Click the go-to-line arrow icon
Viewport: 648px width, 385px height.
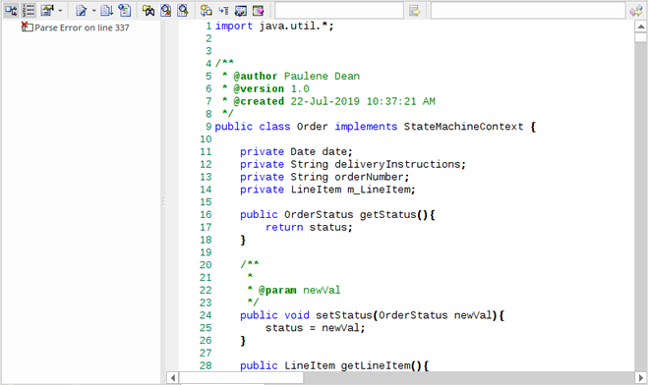coord(223,11)
